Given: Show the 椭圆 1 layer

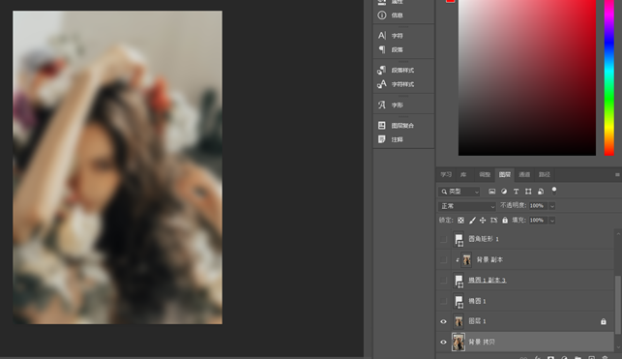Looking at the screenshot, I should (443, 301).
